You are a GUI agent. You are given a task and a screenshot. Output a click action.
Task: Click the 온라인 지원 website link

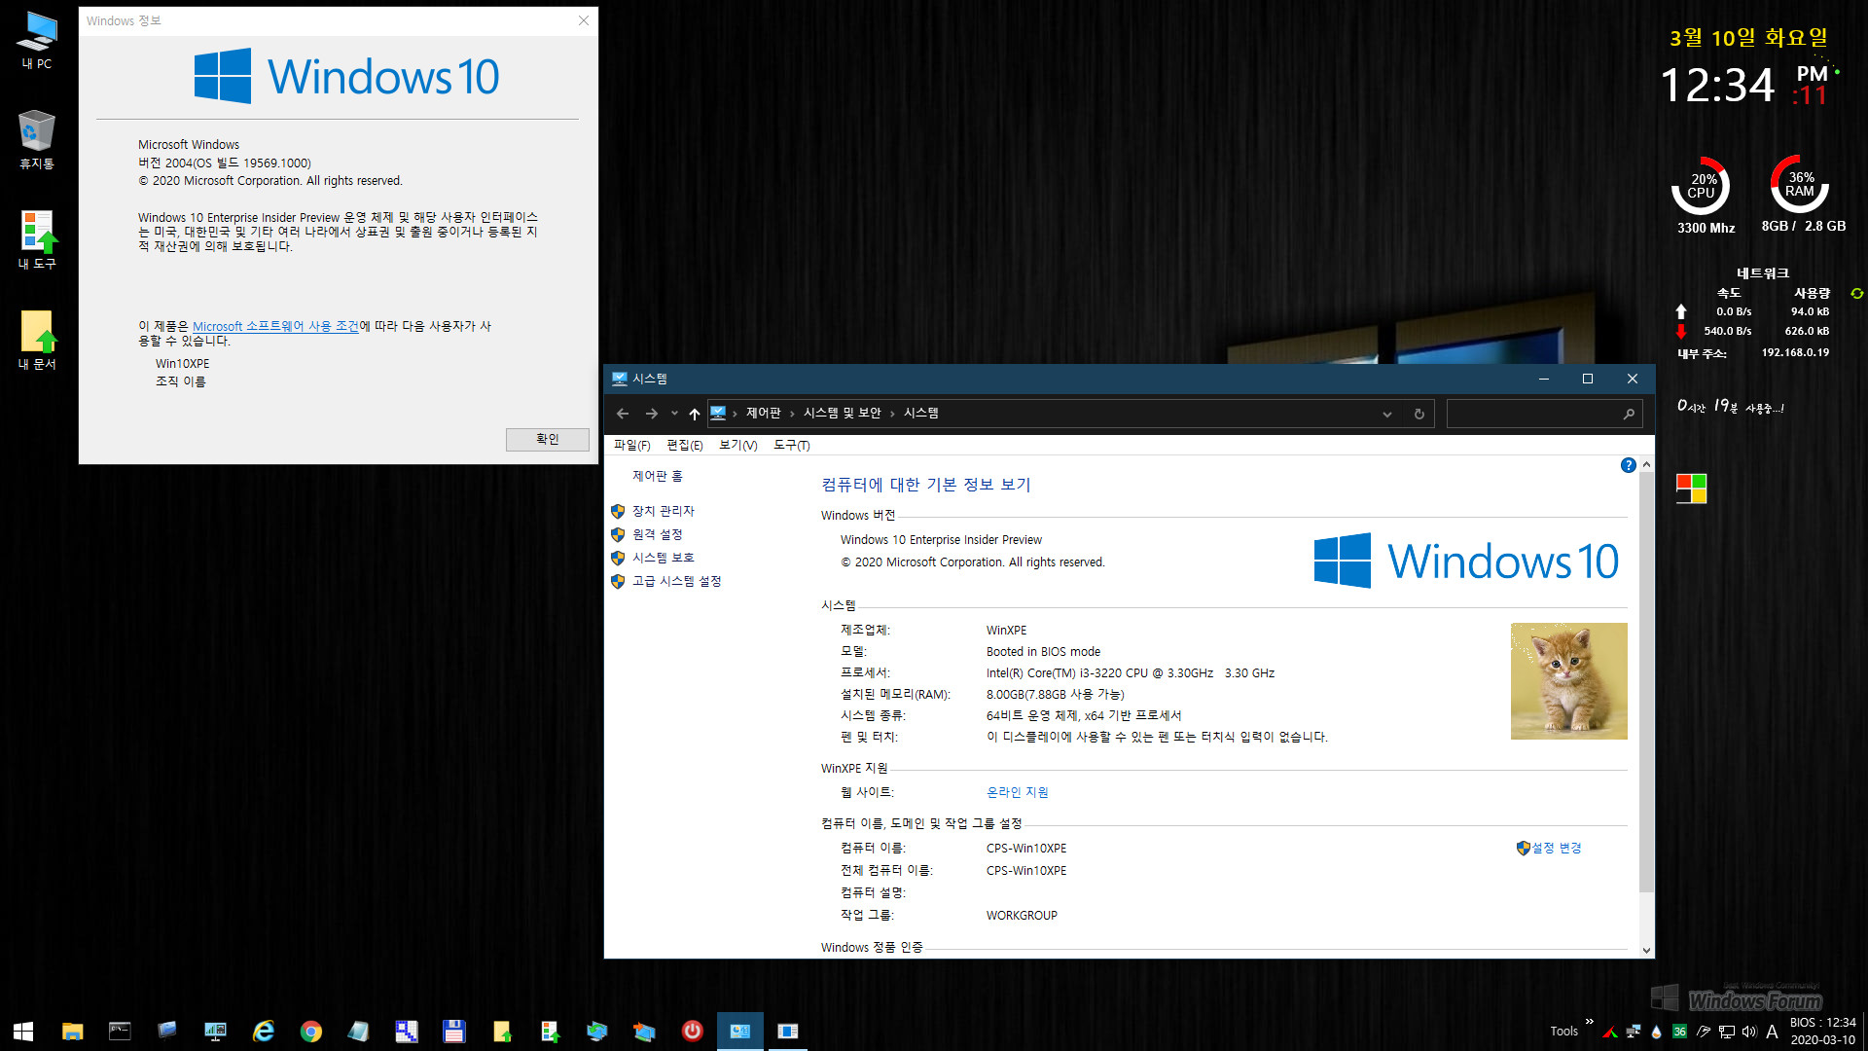1017,792
